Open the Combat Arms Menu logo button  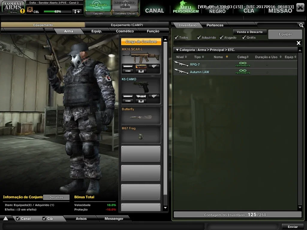(x=13, y=7)
